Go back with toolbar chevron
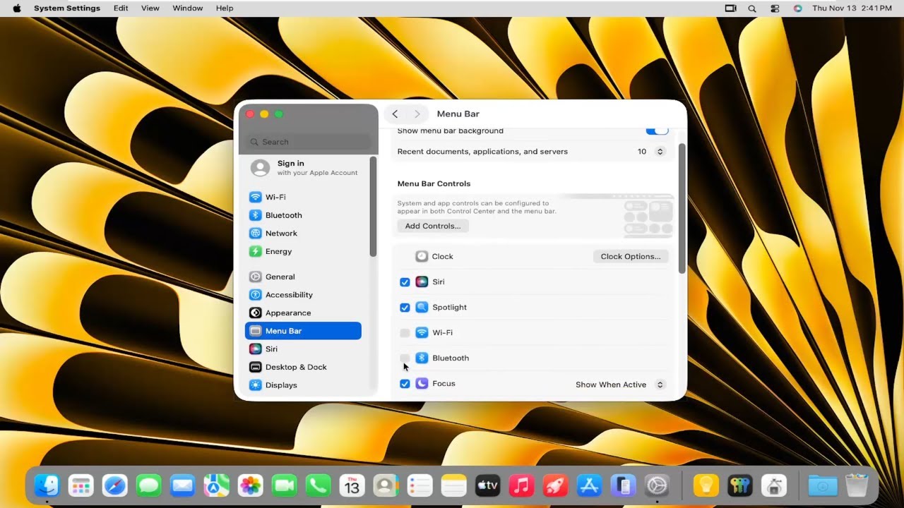This screenshot has width=904, height=508. [x=395, y=114]
